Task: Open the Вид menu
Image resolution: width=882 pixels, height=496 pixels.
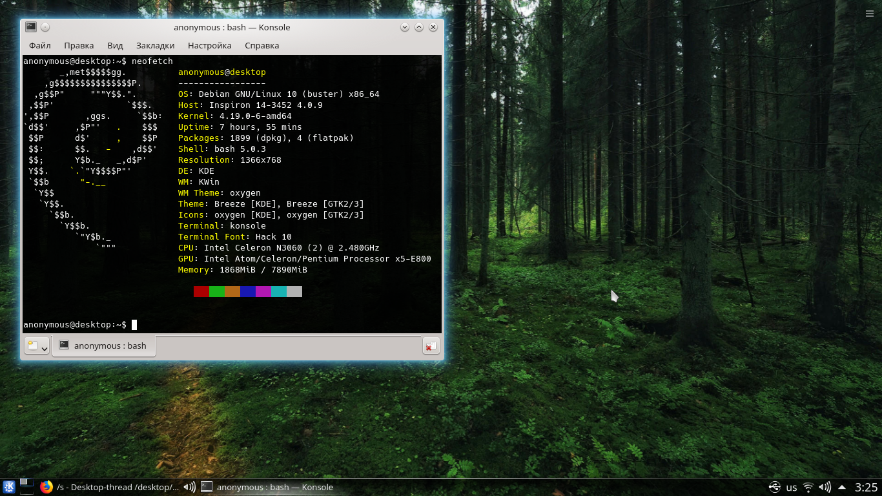Action: (115, 45)
